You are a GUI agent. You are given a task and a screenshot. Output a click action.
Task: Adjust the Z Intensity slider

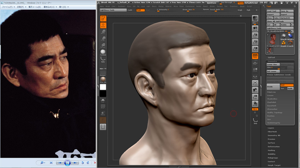pos(167,10)
